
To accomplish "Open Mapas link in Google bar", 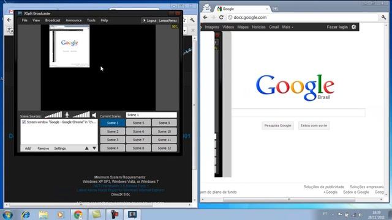I will (x=243, y=27).
